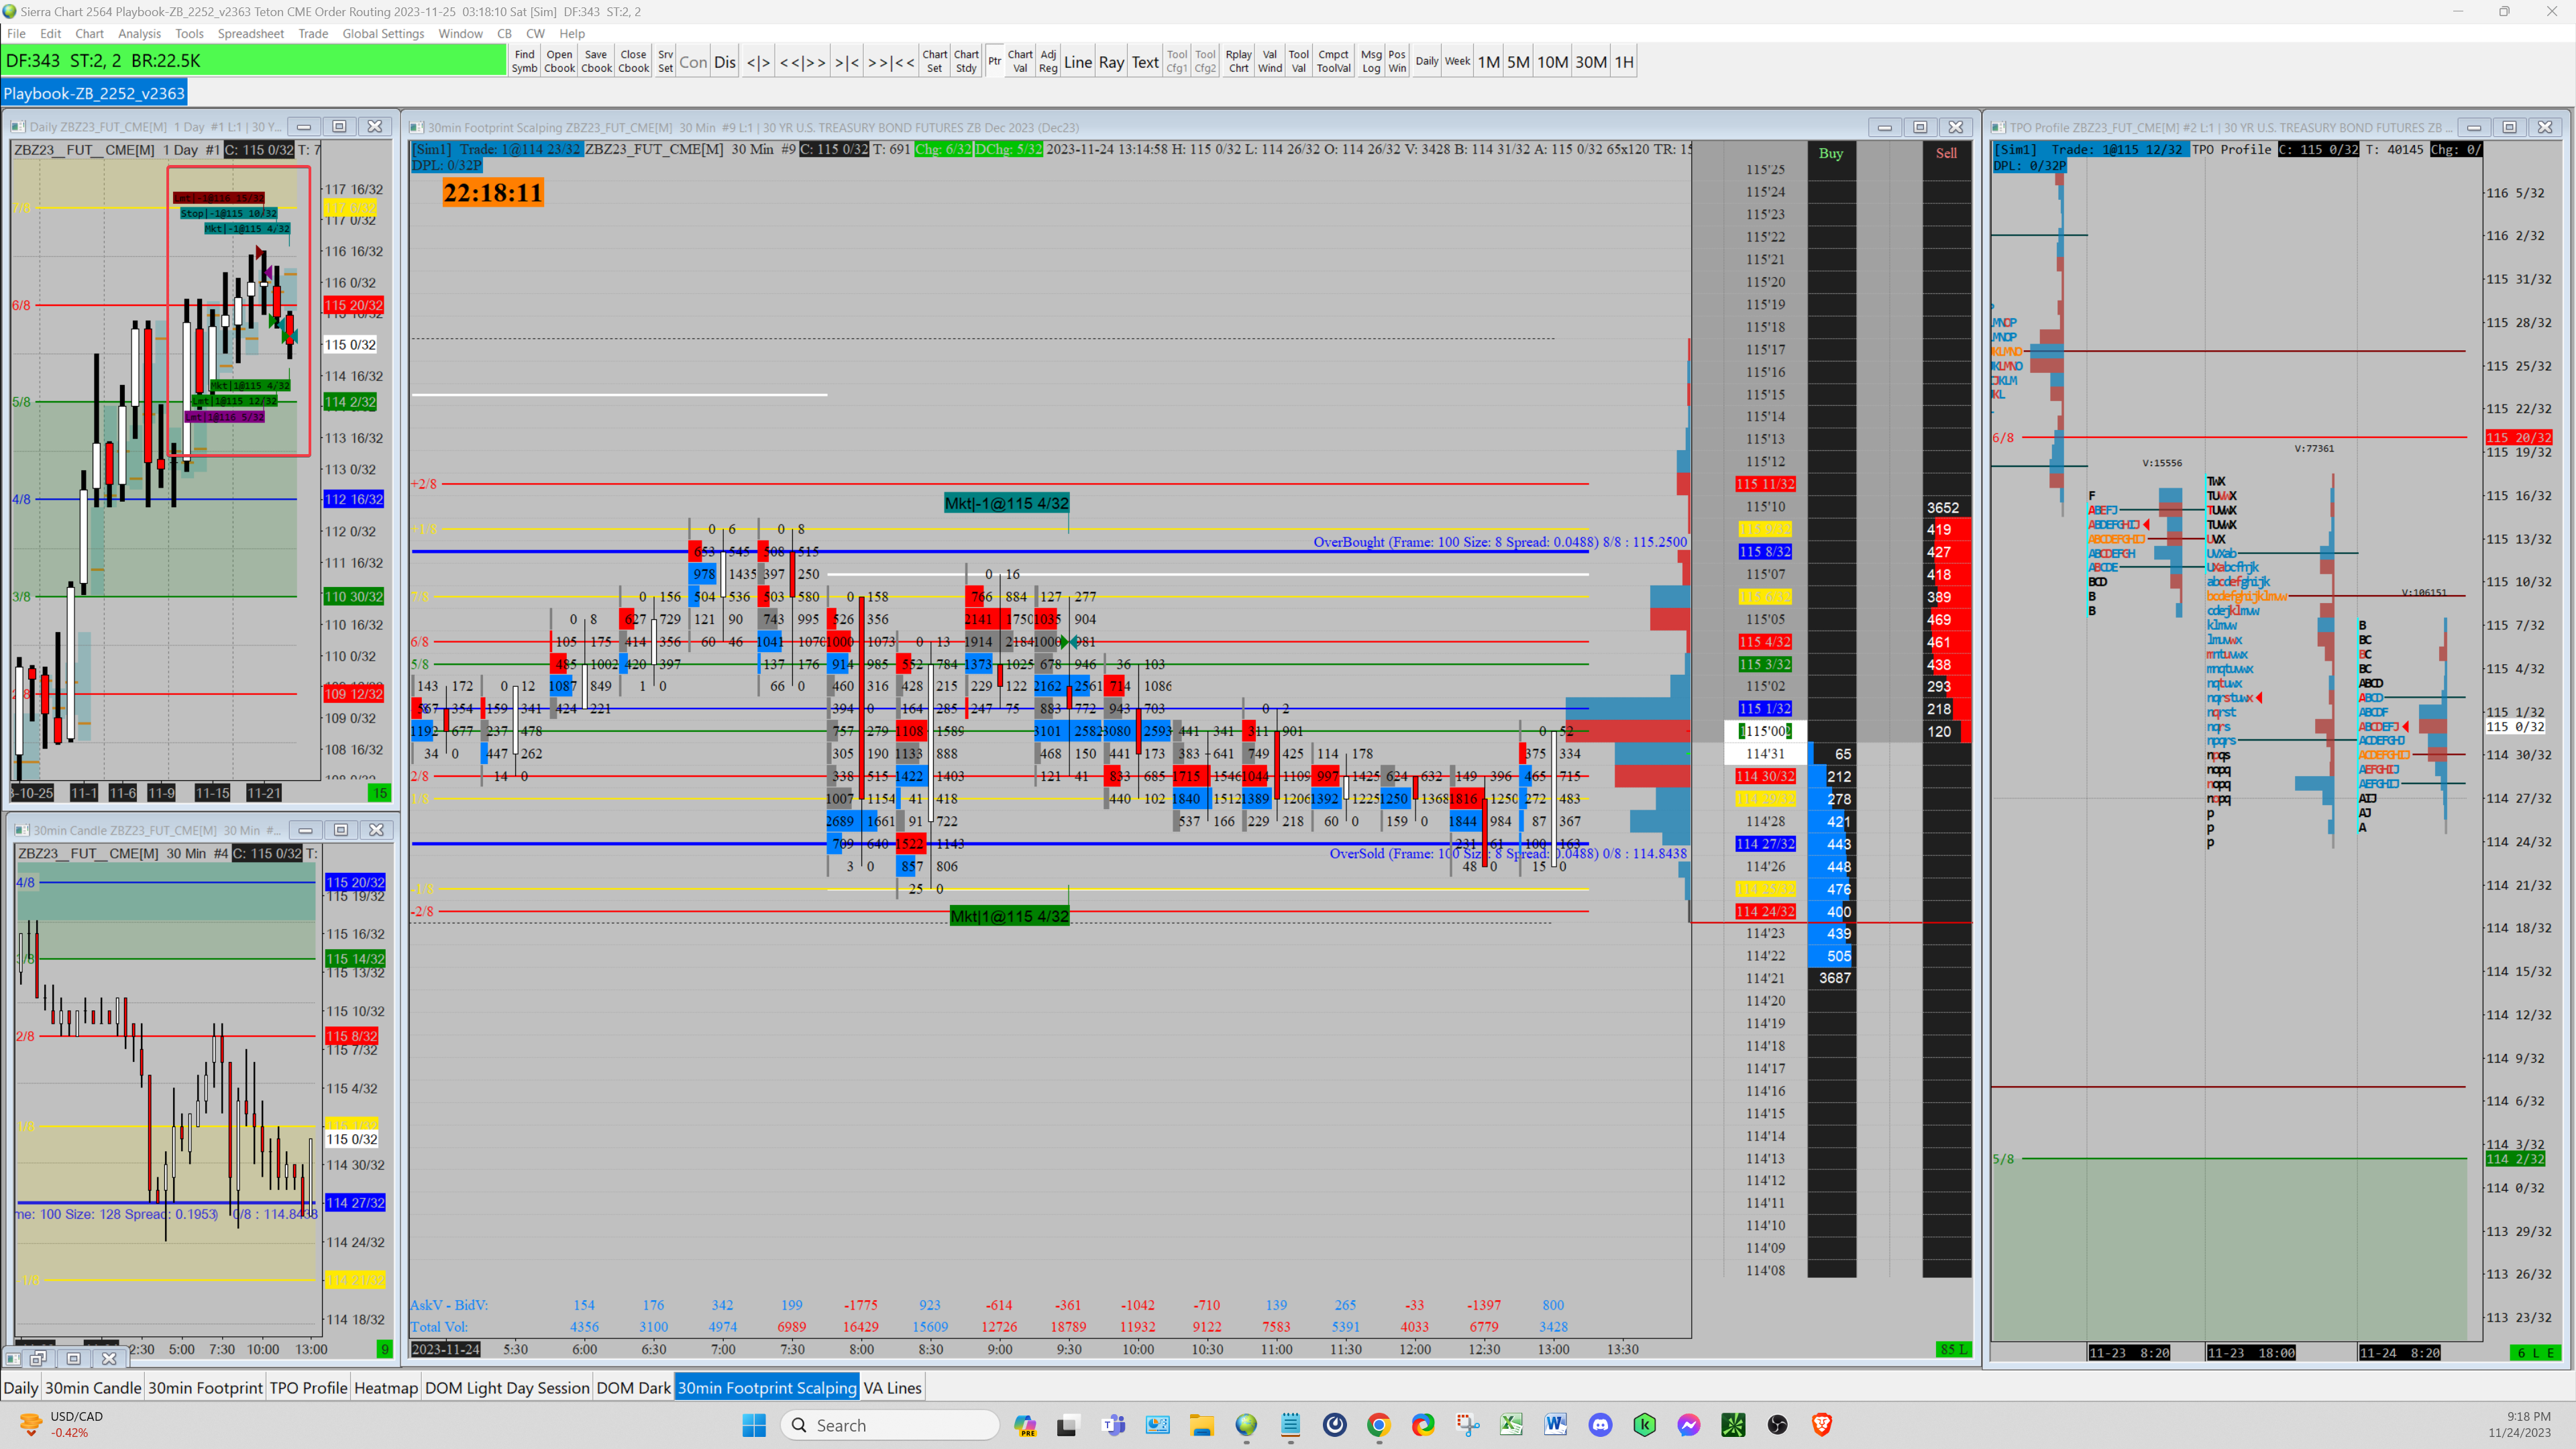Select the Line drawing tool
The image size is (2576, 1449).
tap(1077, 62)
